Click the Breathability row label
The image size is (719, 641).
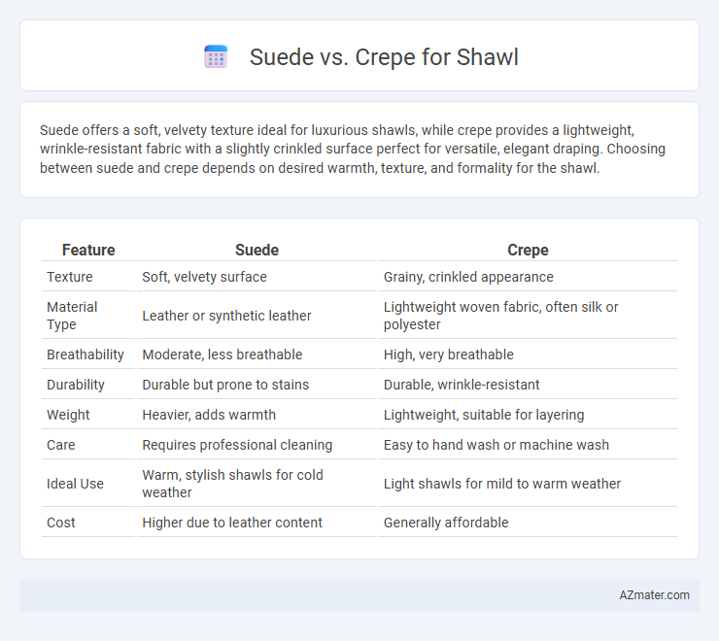[86, 354]
